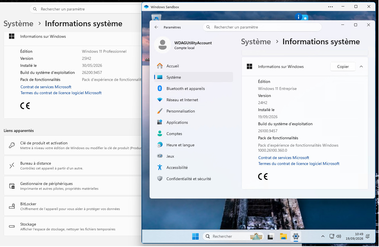Launch File Explorer from the Sandbox taskbar
Viewport: 379px width, 247px height.
coord(283,236)
